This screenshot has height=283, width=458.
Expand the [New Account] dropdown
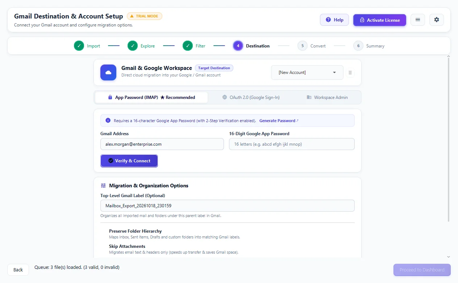307,72
